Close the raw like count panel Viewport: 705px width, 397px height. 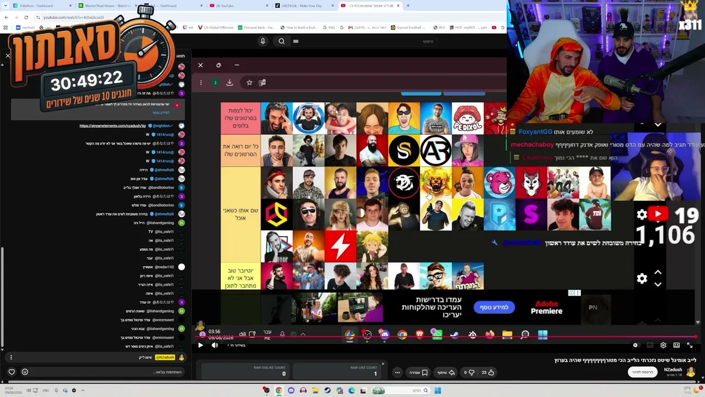click(x=383, y=364)
